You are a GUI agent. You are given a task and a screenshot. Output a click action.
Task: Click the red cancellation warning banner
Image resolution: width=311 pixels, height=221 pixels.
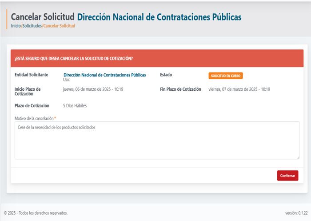click(157, 58)
